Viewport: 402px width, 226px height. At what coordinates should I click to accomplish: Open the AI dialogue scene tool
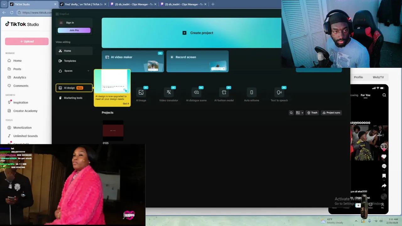(x=196, y=94)
